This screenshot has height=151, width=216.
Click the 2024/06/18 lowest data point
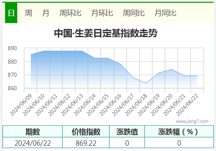[x=146, y=83]
